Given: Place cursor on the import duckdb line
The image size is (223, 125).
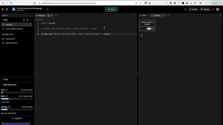Looking at the screenshot, I should (x=48, y=23).
